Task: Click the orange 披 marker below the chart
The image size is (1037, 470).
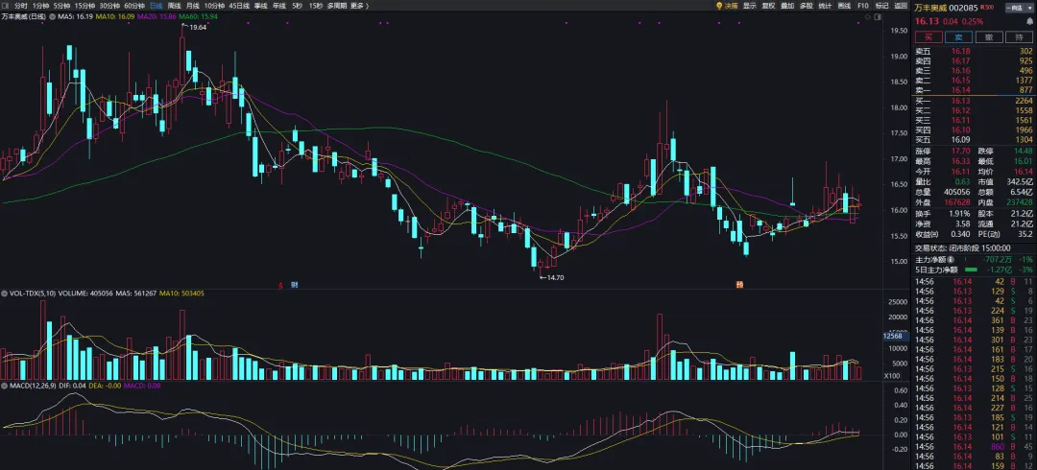Action: pyautogui.click(x=739, y=285)
